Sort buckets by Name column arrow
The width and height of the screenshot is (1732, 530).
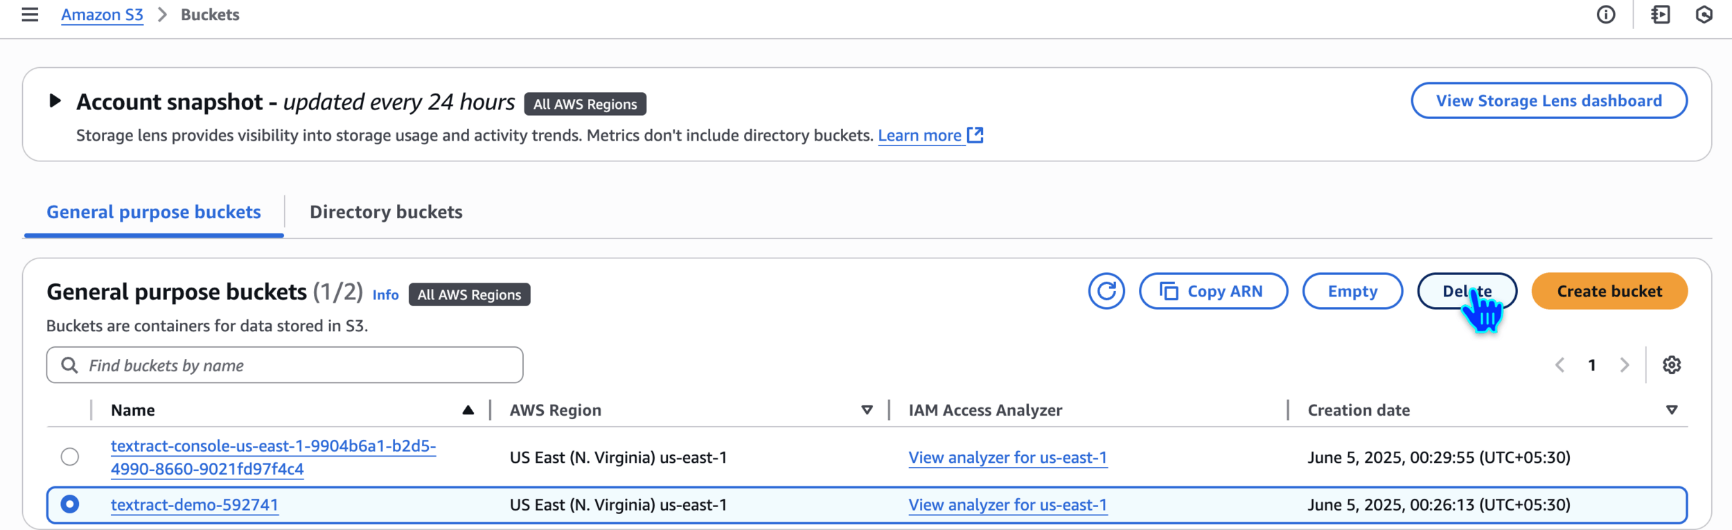(468, 410)
